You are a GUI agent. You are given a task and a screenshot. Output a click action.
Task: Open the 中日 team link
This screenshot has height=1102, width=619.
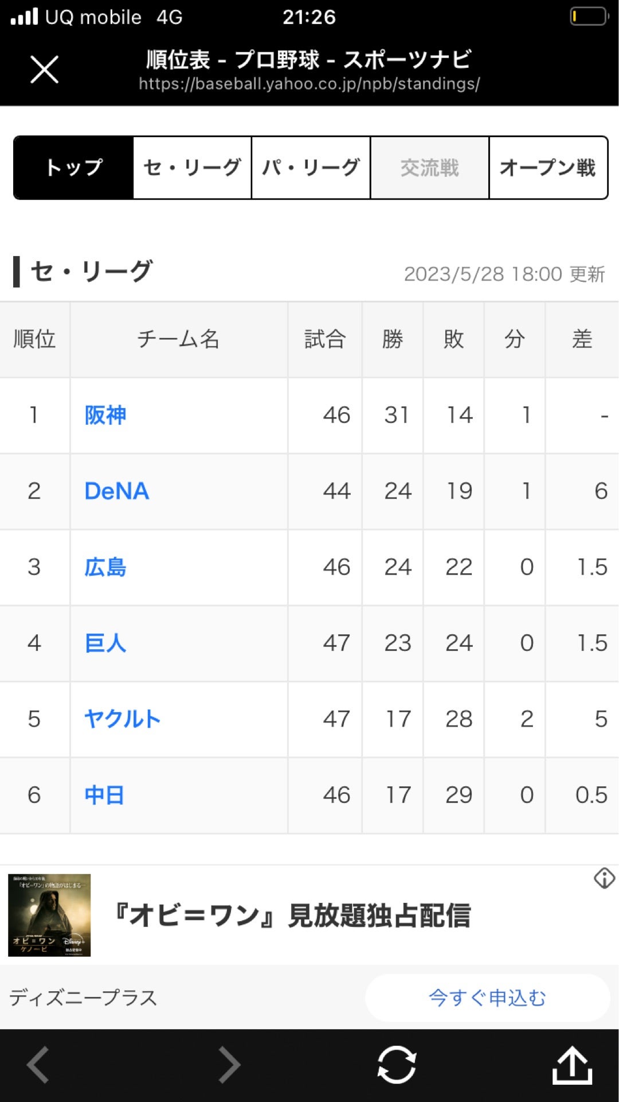pyautogui.click(x=104, y=795)
